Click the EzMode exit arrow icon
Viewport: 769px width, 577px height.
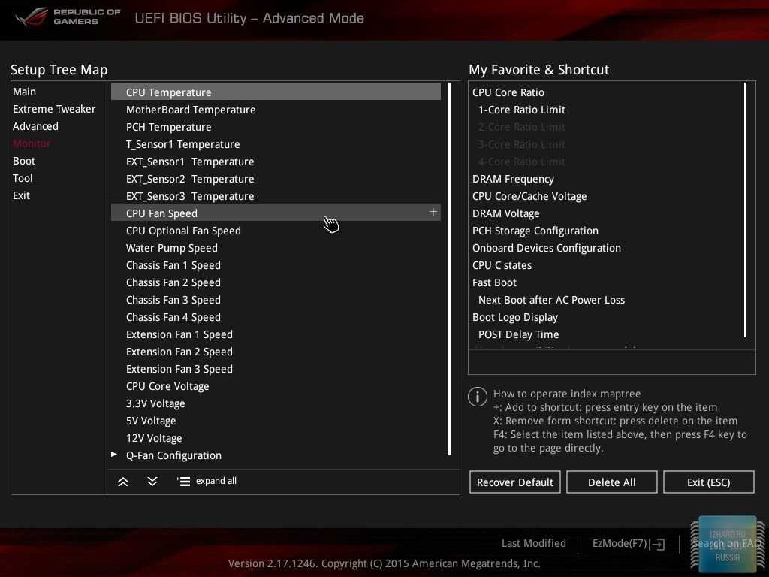(658, 544)
